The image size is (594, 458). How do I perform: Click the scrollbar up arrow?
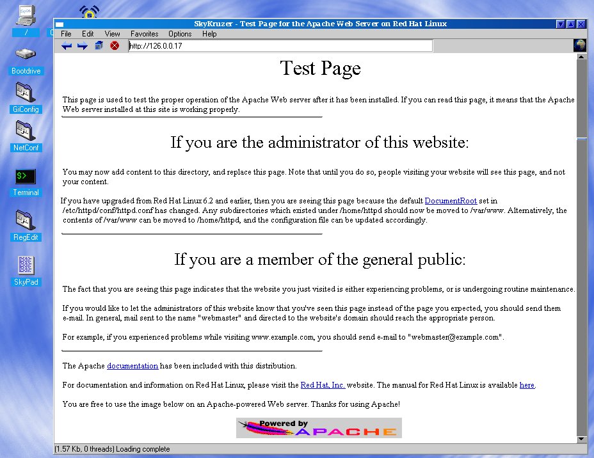581,56
